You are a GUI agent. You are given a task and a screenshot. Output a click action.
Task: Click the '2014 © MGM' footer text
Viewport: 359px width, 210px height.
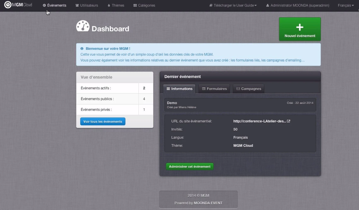click(x=199, y=195)
